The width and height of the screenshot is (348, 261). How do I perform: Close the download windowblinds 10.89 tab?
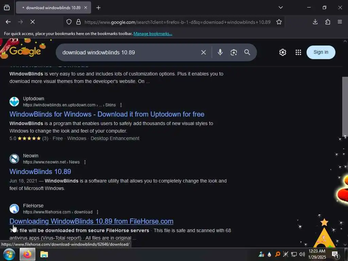[85, 7]
